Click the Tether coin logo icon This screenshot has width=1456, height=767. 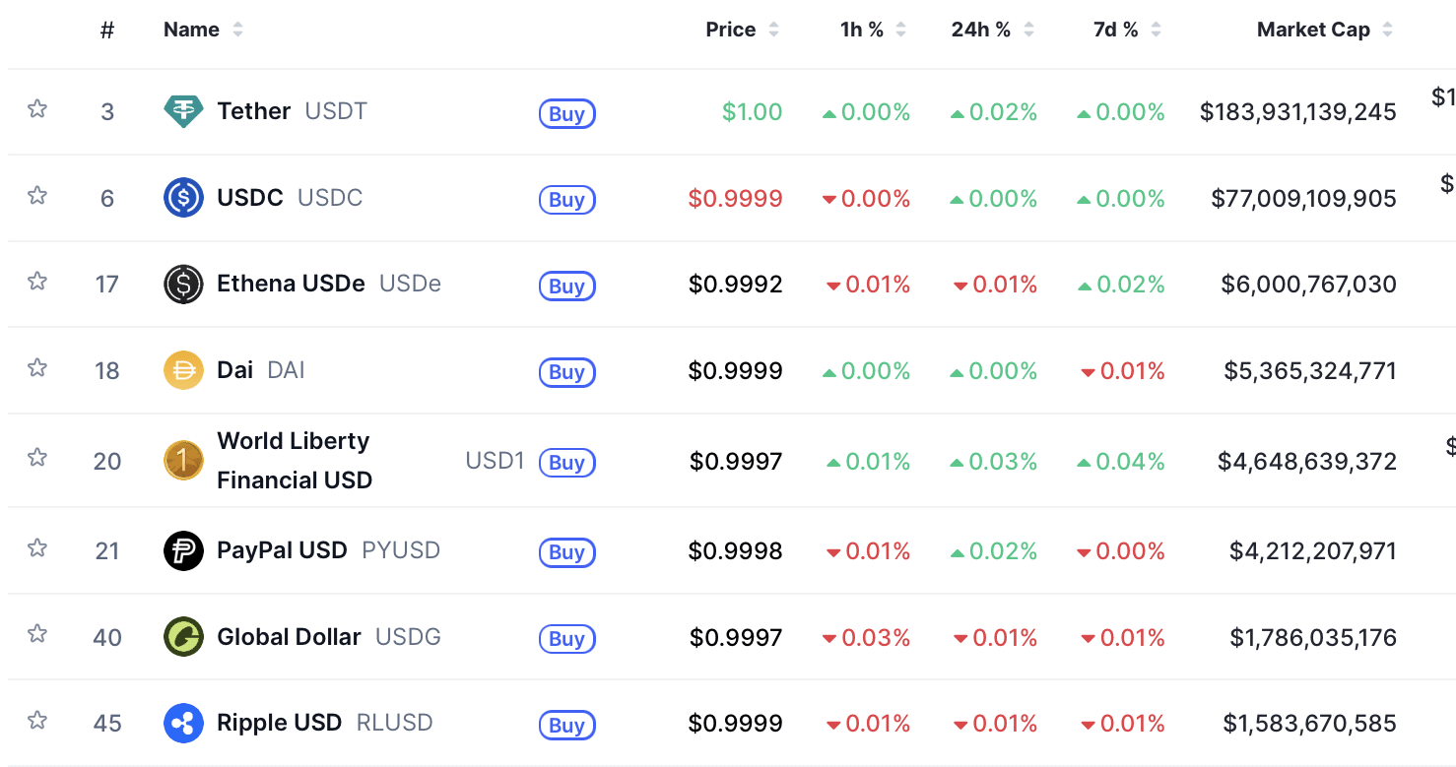pos(183,111)
